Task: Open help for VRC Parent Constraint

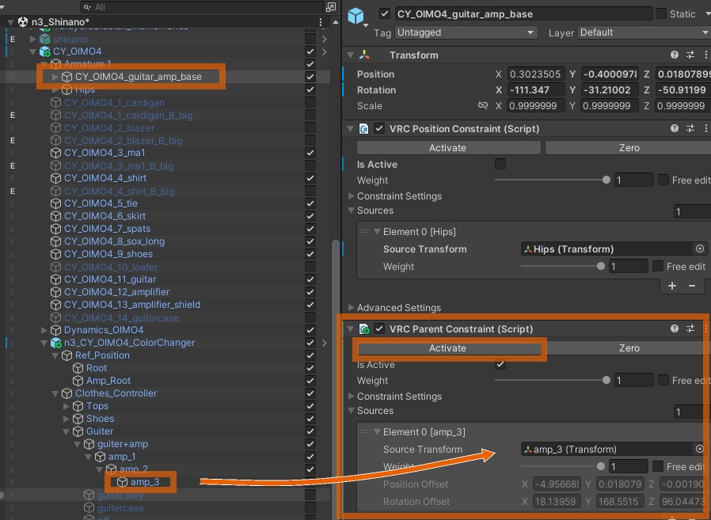Action: point(675,328)
